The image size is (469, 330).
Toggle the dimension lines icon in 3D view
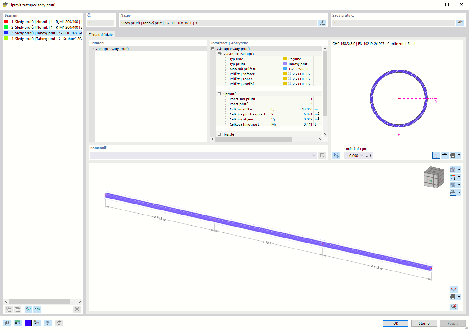pyautogui.click(x=453, y=192)
